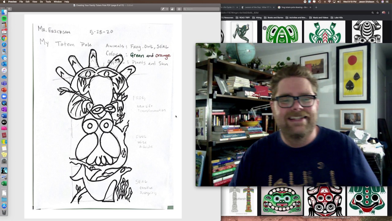This screenshot has width=392, height=221.
Task: Open Excel from the dock
Action: pos(4,183)
